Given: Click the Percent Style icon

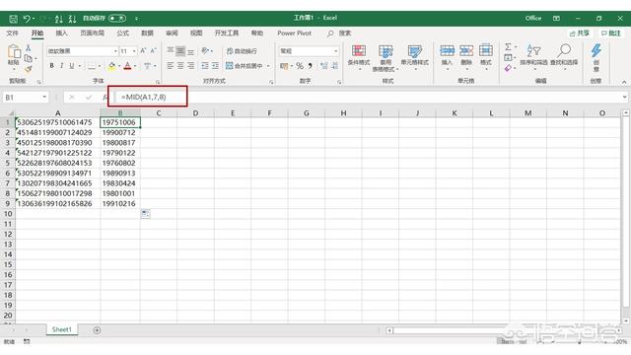Looking at the screenshot, I should click(300, 66).
